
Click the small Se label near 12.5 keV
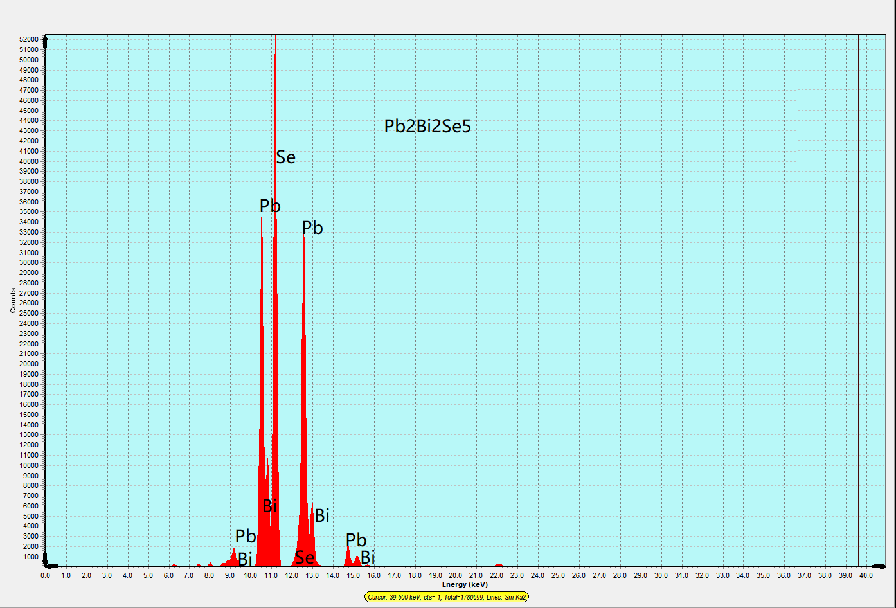pyautogui.click(x=305, y=557)
